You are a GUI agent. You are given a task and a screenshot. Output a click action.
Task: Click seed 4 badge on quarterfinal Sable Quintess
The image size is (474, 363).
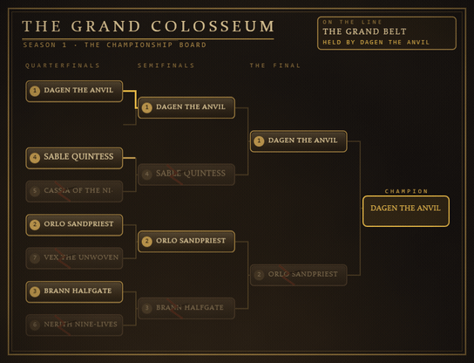pyautogui.click(x=35, y=158)
